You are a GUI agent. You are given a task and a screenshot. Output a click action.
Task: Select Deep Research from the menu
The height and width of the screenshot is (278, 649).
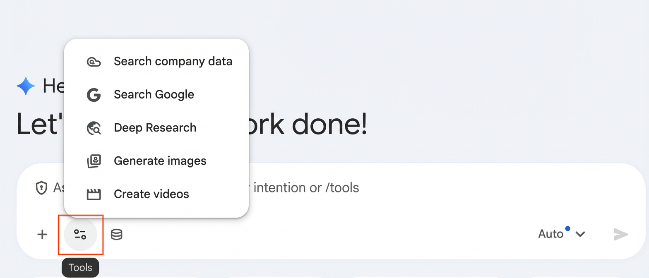click(154, 128)
